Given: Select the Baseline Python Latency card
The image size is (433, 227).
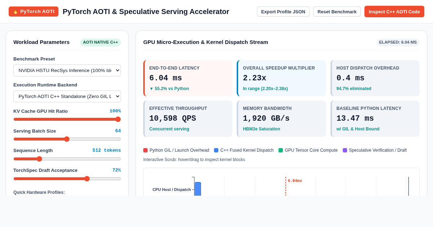Looking at the screenshot, I should pos(375,119).
